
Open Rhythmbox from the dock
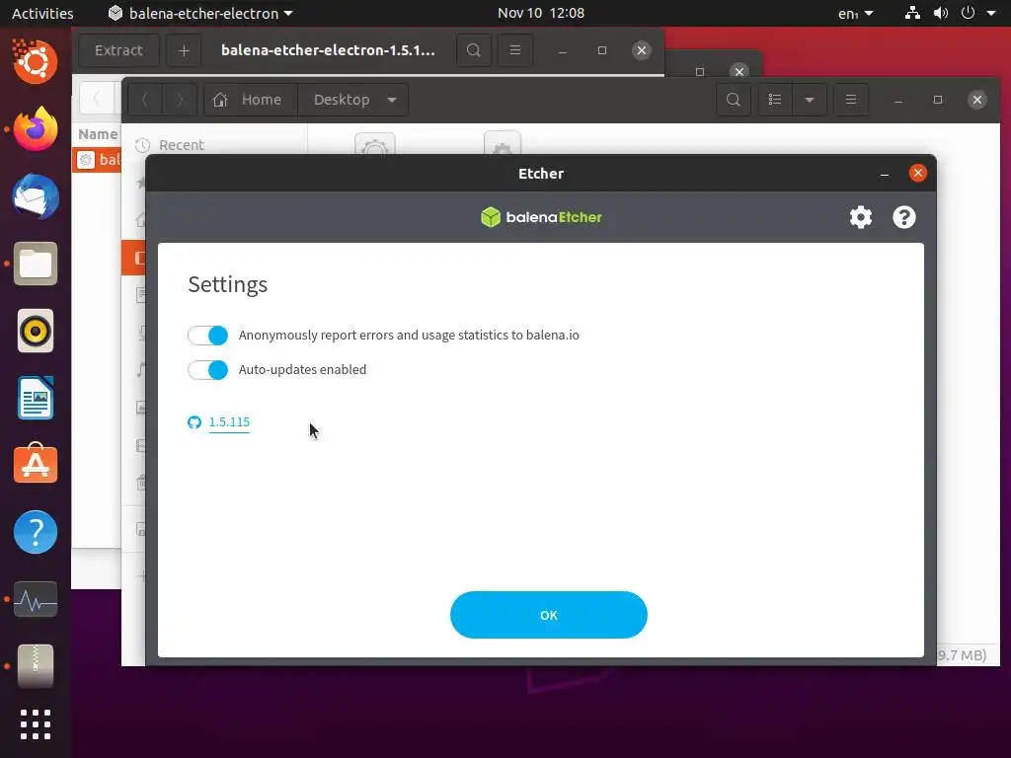click(36, 332)
